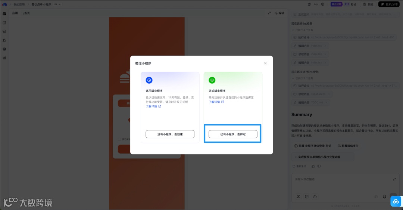Click 配置 小程序微信登录 密钥 button
Image resolution: width=403 pixels, height=210 pixels.
tap(313, 146)
